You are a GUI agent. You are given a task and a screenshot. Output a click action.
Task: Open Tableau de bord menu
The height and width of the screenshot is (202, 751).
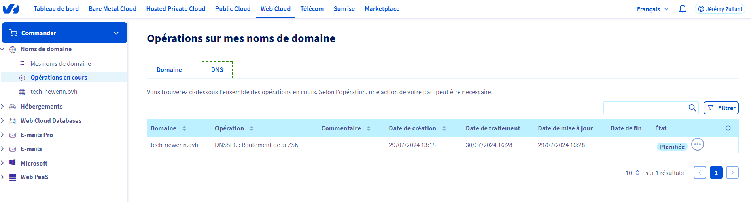point(56,9)
